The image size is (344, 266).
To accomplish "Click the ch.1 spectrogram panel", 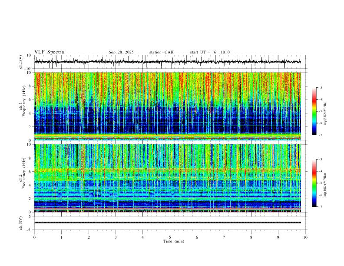I will coord(168,106).
